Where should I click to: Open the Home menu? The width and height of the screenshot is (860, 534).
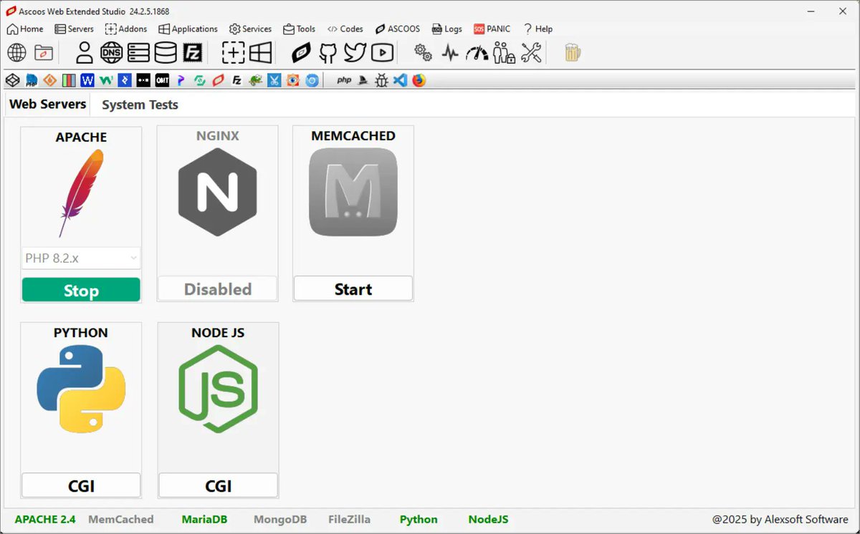25,29
